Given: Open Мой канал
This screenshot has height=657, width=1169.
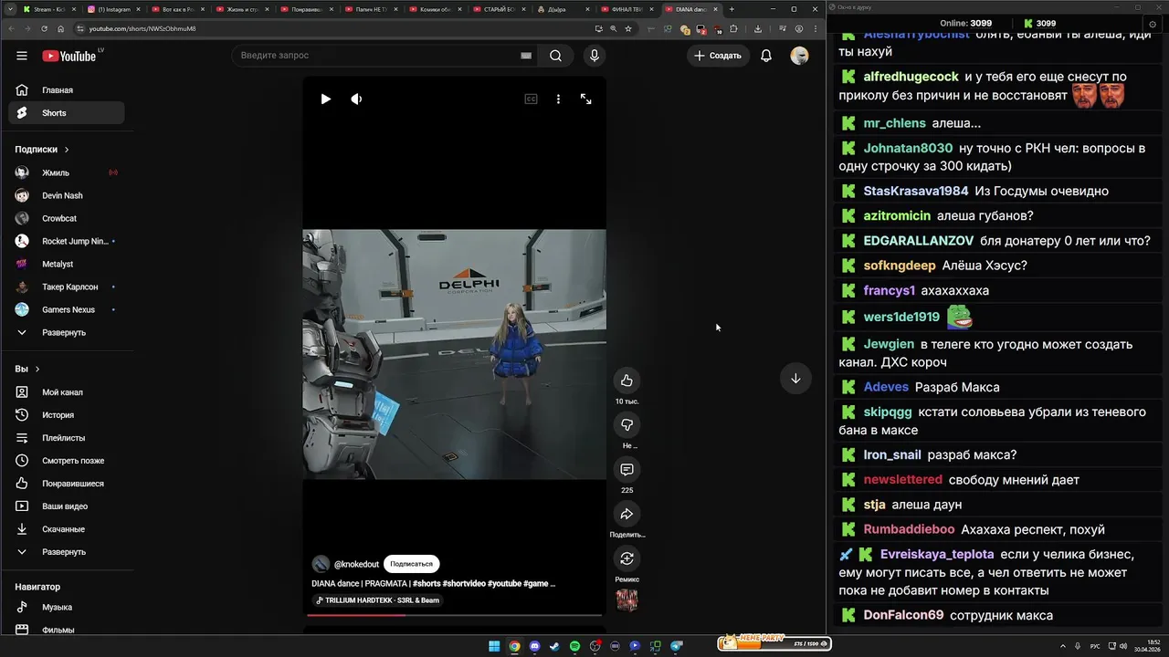Looking at the screenshot, I should [67, 392].
